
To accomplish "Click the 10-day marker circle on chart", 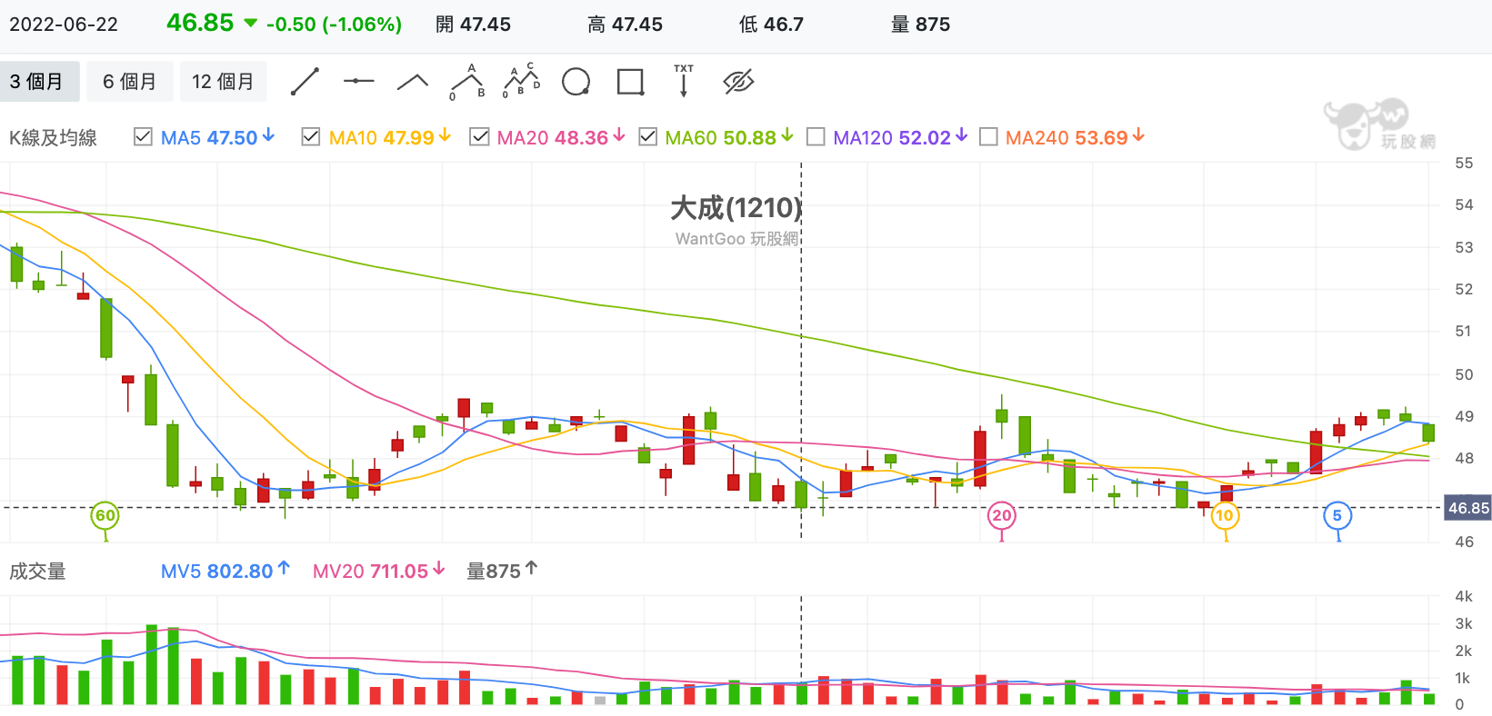I will [1225, 516].
